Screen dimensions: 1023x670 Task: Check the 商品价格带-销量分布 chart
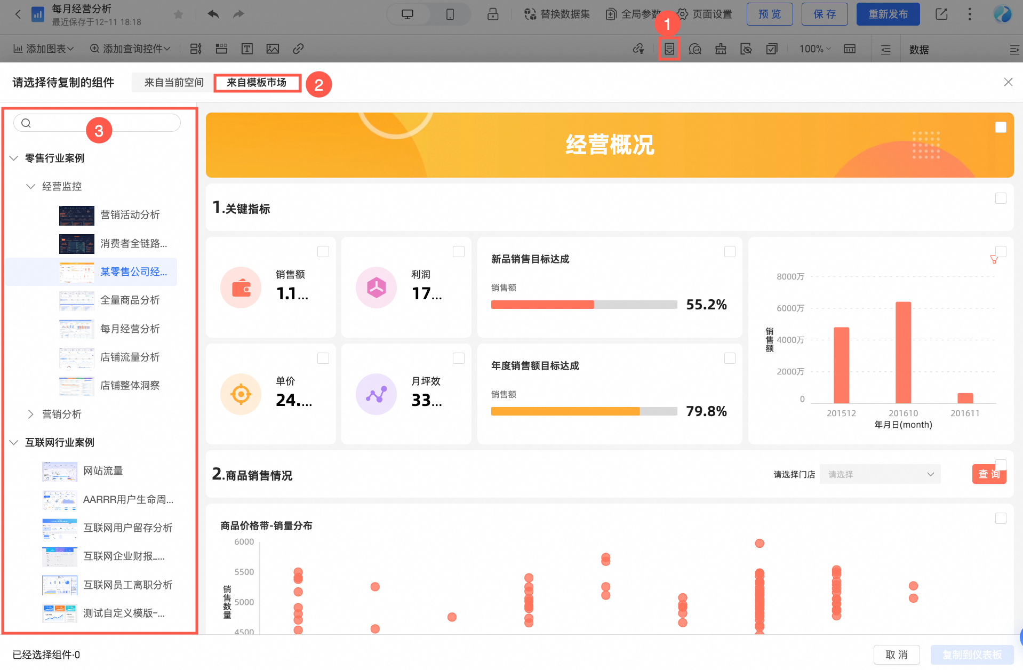(1001, 518)
